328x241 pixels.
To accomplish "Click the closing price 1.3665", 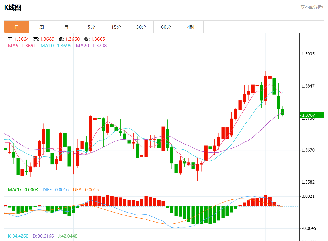I will [98, 39].
